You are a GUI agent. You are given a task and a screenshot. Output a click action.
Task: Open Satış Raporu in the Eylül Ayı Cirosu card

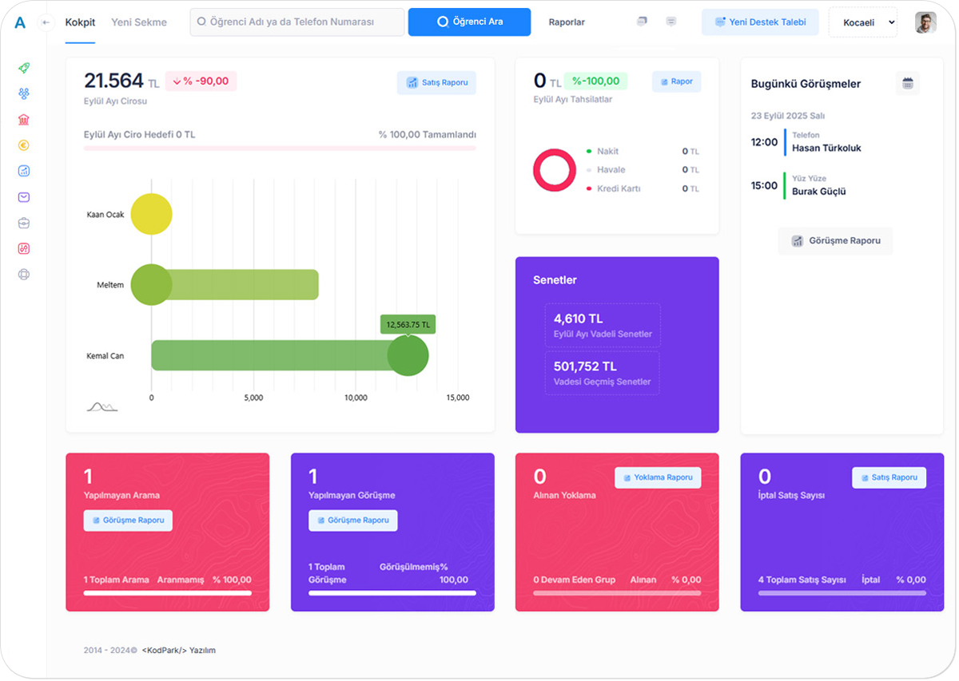pyautogui.click(x=436, y=82)
